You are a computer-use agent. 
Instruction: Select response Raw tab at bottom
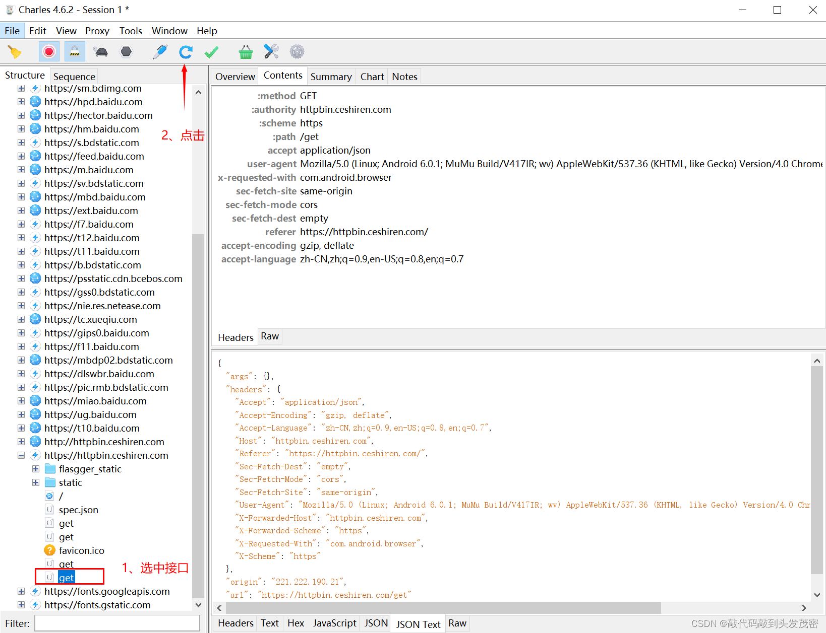(x=457, y=623)
